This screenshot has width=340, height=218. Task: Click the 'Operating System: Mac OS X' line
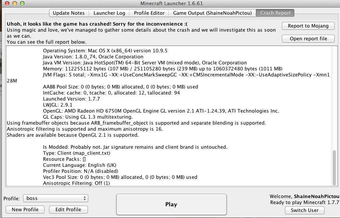point(105,50)
